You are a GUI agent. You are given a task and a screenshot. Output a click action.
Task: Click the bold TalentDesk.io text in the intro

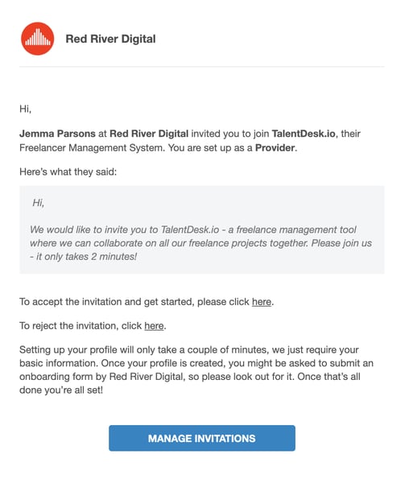click(x=304, y=134)
